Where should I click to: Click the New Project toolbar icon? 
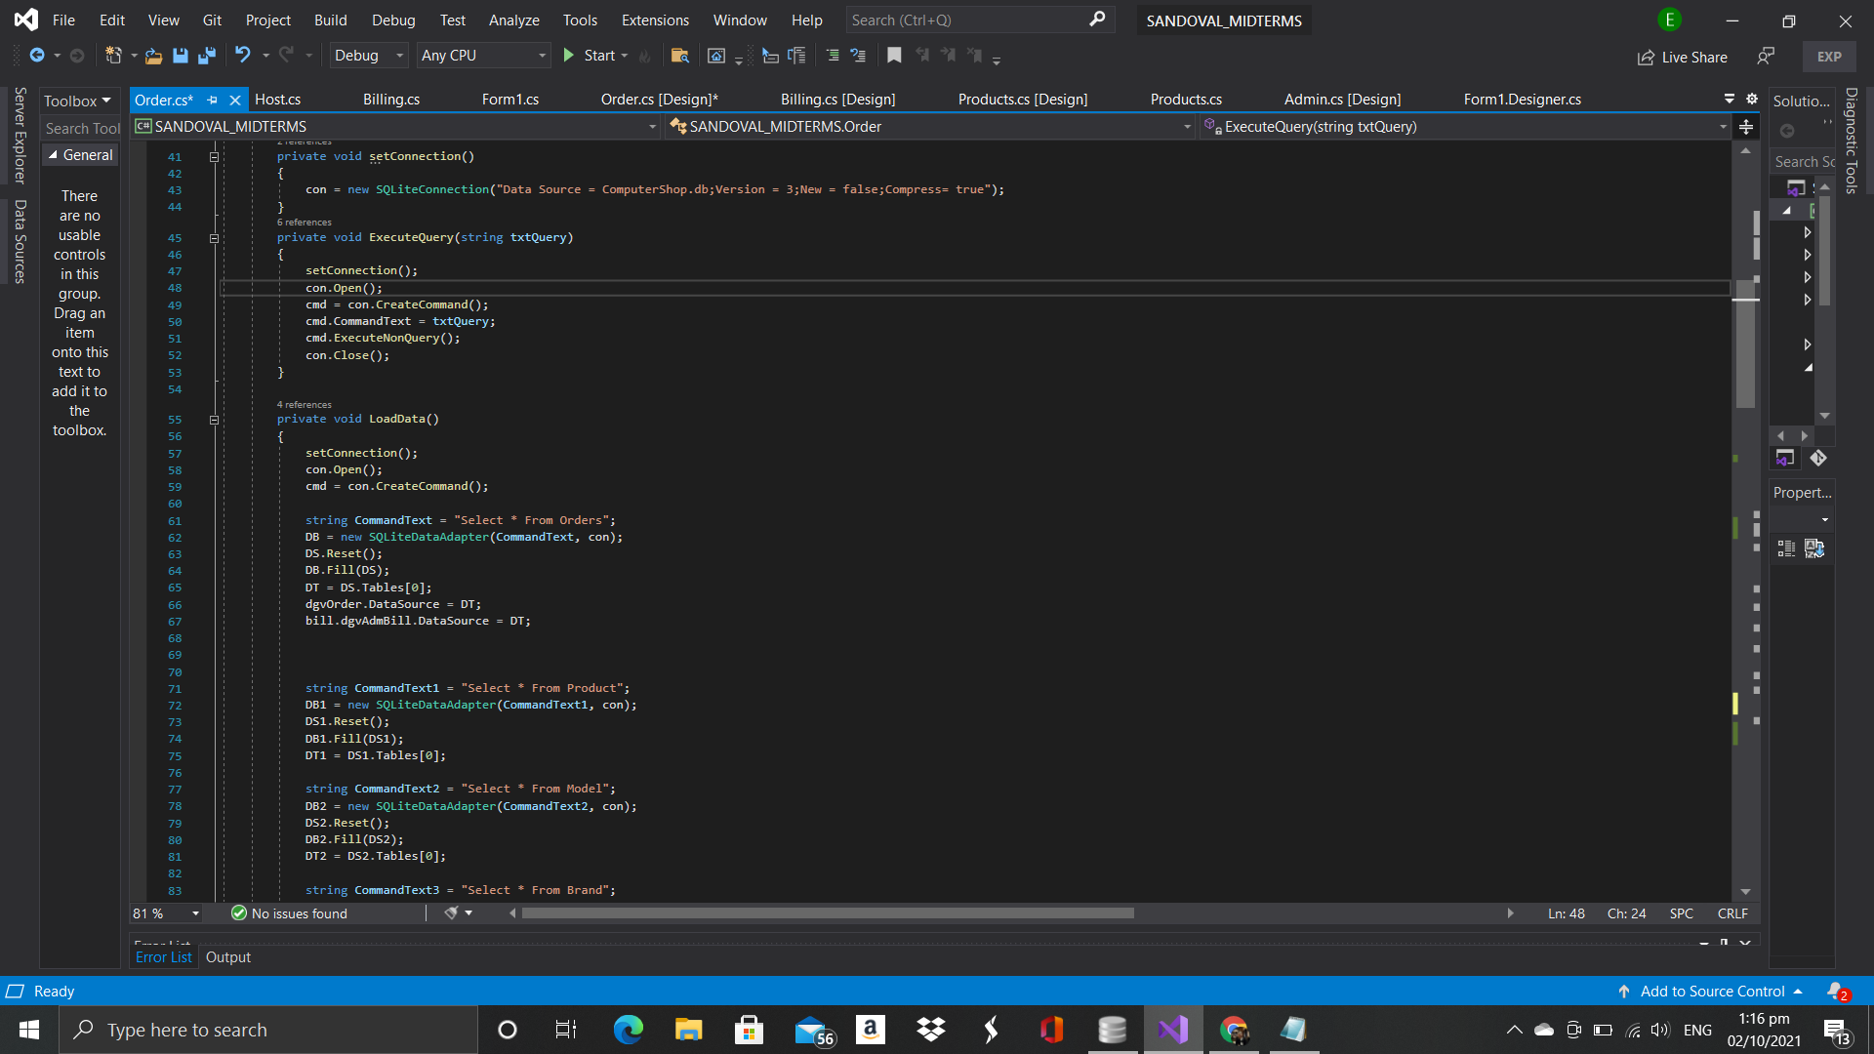coord(113,56)
